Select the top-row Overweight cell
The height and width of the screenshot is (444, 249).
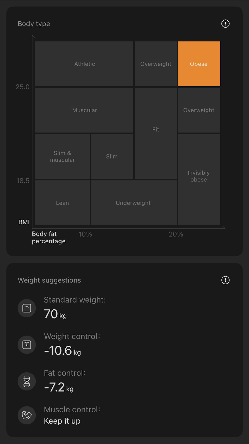(156, 64)
